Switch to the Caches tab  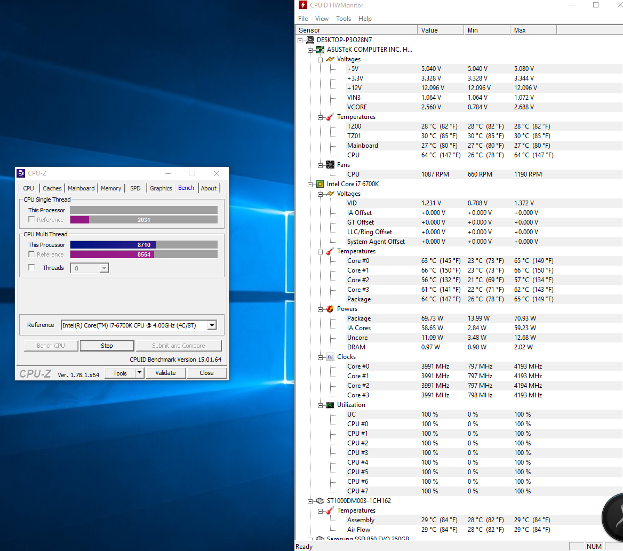52,188
